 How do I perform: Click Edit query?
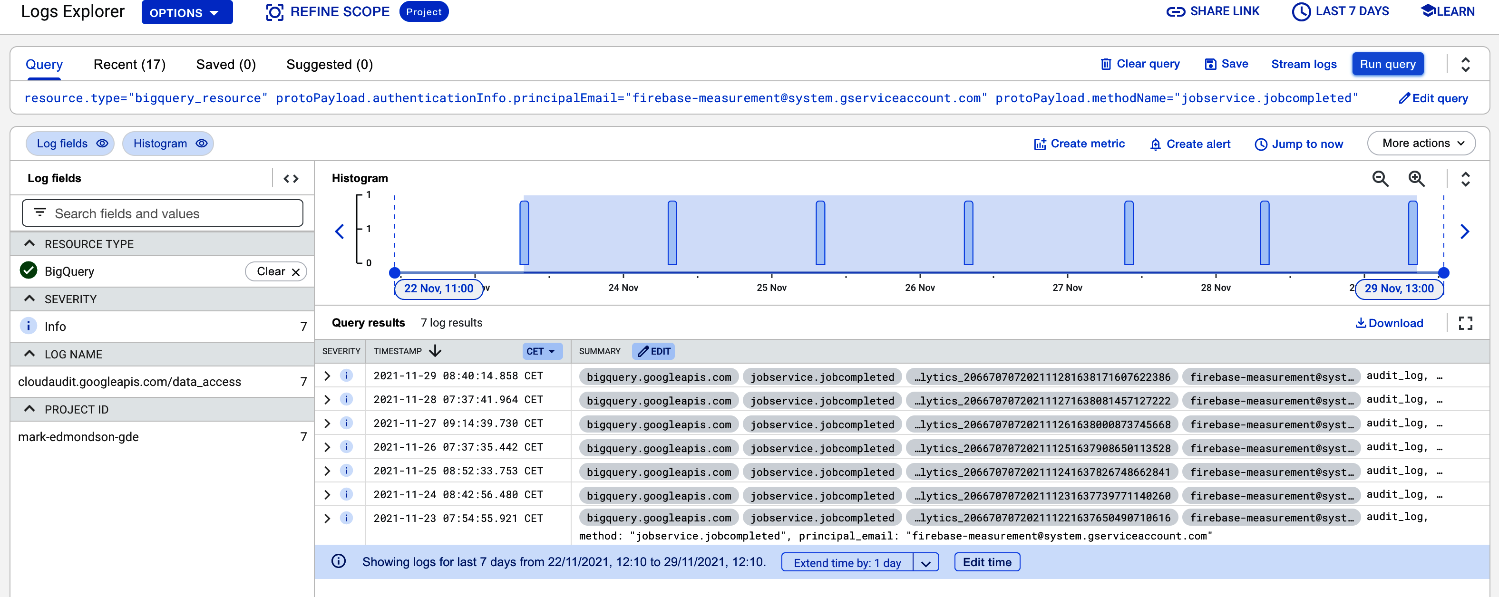pos(1433,98)
